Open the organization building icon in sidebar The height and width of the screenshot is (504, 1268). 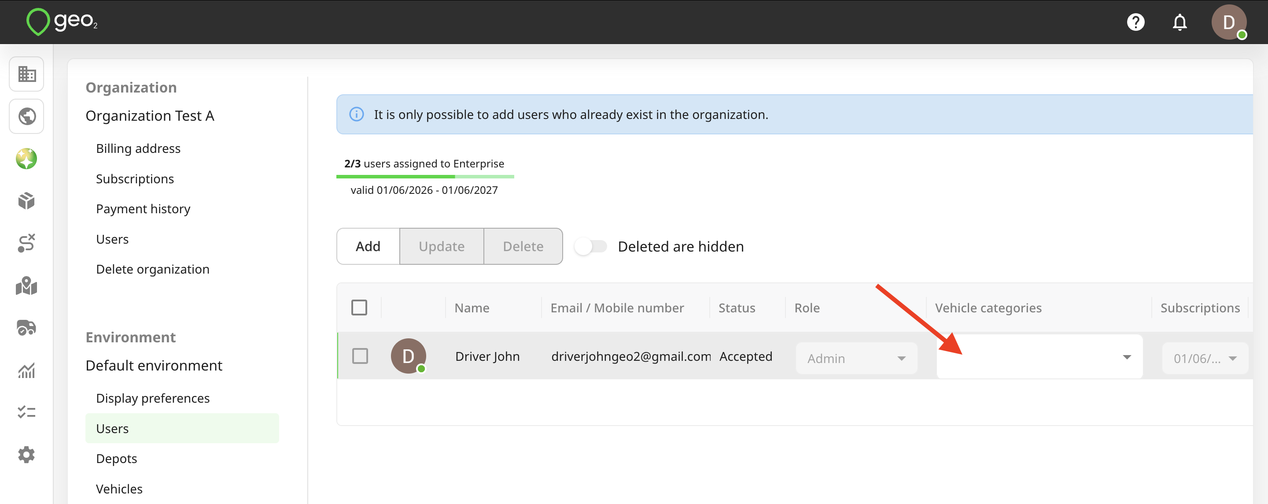point(26,74)
